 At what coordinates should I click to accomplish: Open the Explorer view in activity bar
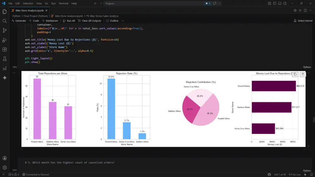point(5,11)
